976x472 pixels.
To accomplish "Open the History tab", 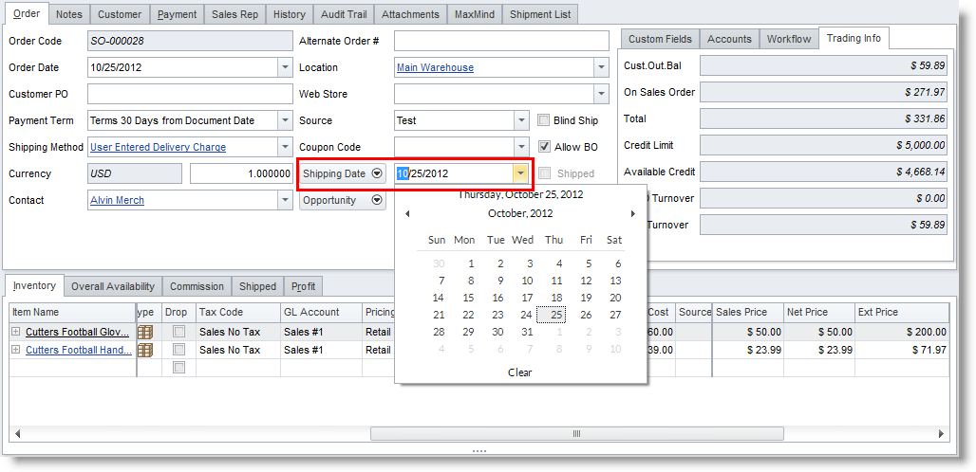I will (x=290, y=14).
